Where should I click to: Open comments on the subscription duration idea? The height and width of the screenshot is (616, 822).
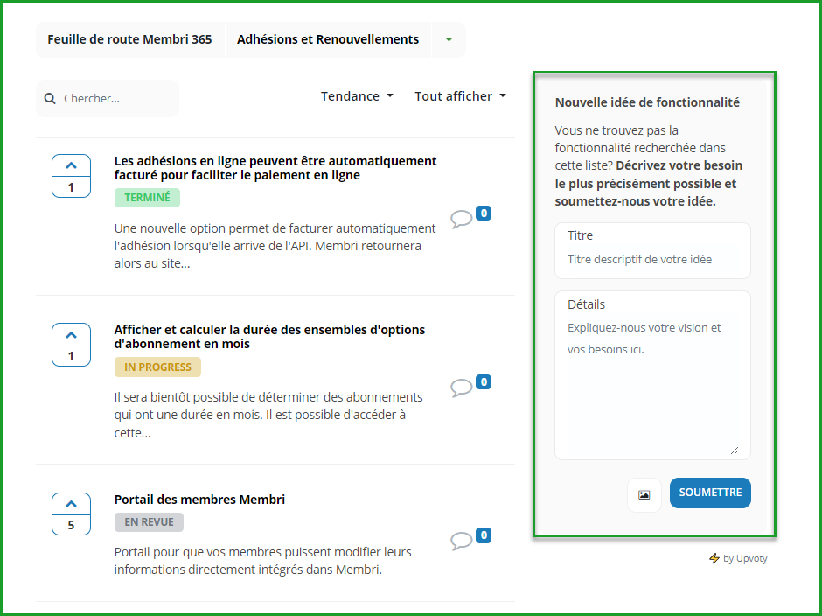(x=462, y=388)
